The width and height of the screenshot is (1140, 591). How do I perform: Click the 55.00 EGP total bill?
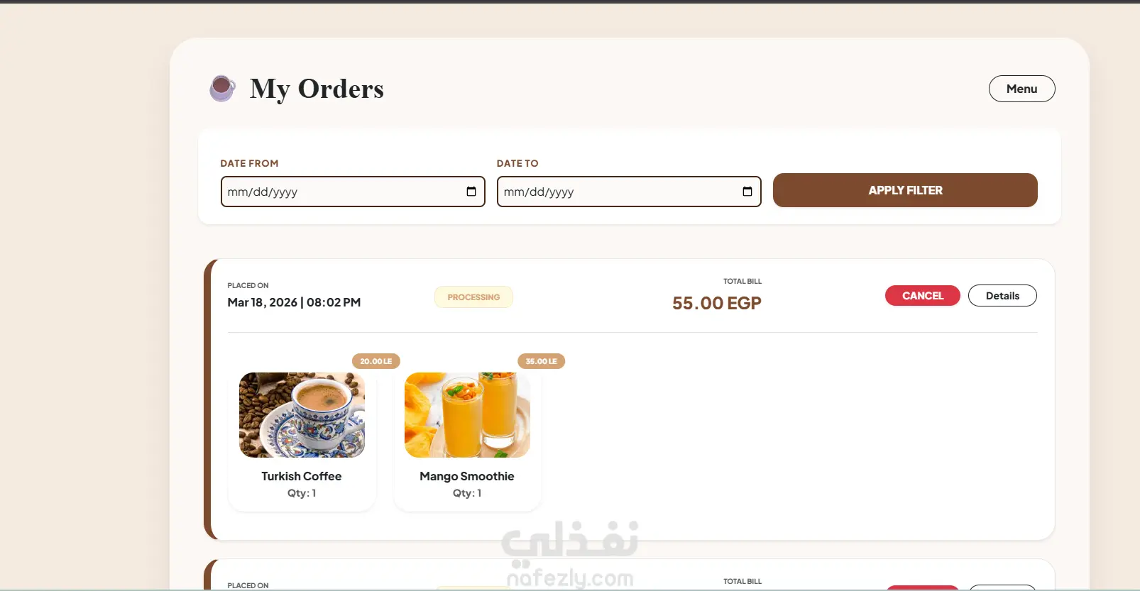[716, 303]
